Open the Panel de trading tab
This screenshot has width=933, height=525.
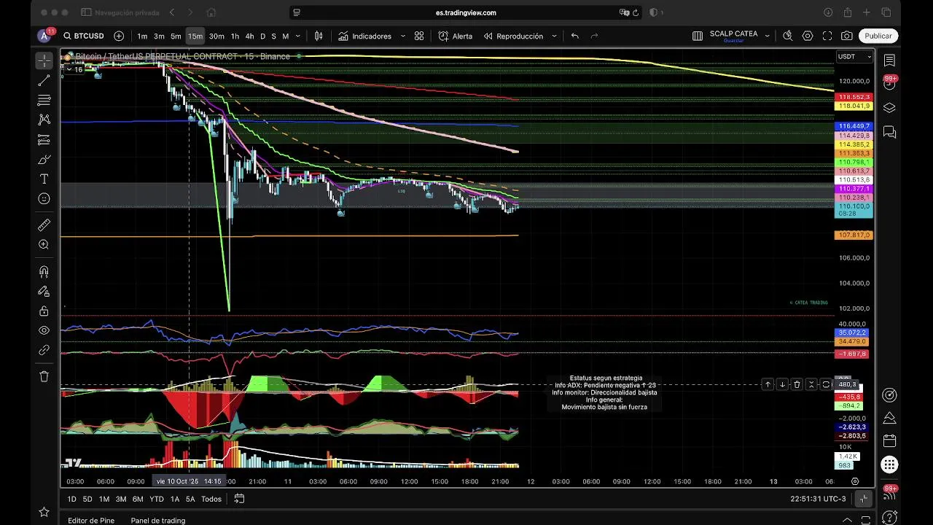158,521
